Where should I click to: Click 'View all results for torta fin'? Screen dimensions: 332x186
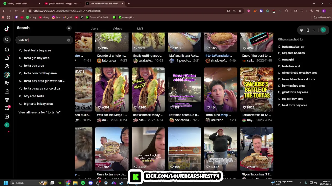pyautogui.click(x=39, y=112)
